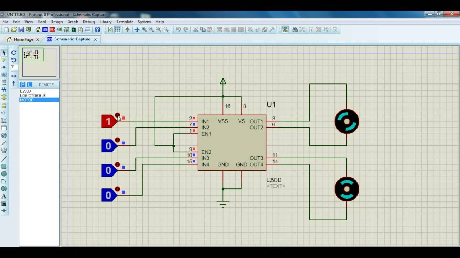Screen dimensions: 460x258
Task: Toggle the IN1 logic toggle showing 1
Action: click(x=109, y=121)
